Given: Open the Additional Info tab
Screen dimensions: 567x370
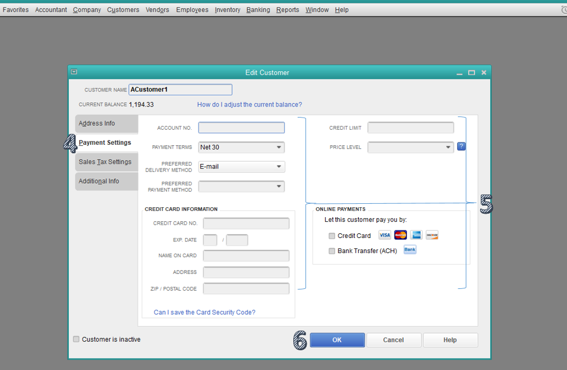Looking at the screenshot, I should coord(106,181).
